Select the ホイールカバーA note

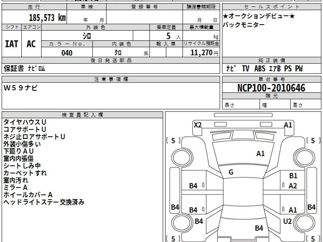(28, 195)
